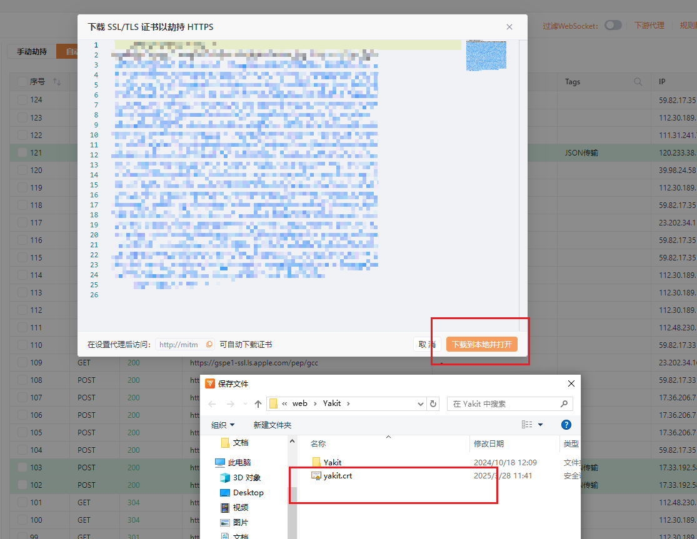Check the checkbox for row 123

23,117
